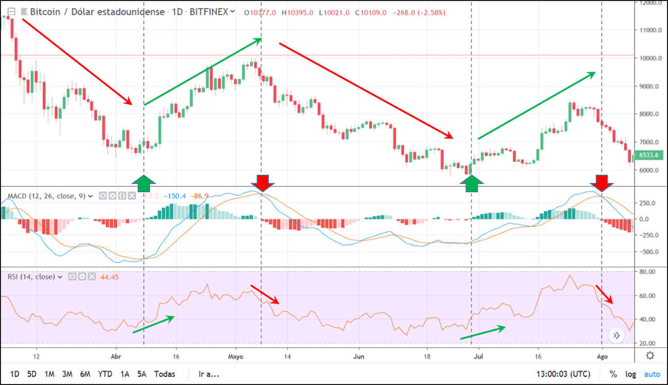Image resolution: width=668 pixels, height=385 pixels.
Task: Open the symbol dropdown arrow after BITFINEX
Action: click(x=233, y=12)
